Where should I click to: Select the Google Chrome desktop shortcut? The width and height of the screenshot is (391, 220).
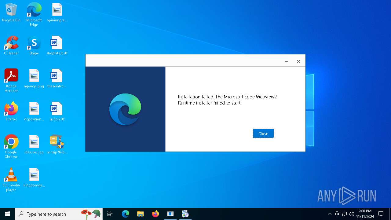(11, 147)
